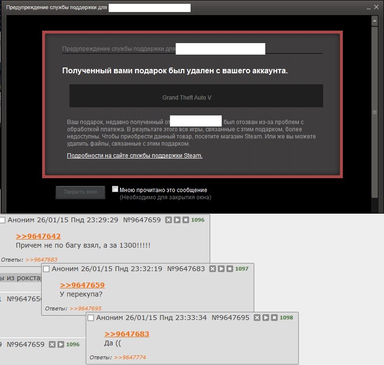This screenshot has height=365, width=384.
Task: Open 'Подробности на сайте службы поддержки Steam' link
Action: [x=135, y=156]
